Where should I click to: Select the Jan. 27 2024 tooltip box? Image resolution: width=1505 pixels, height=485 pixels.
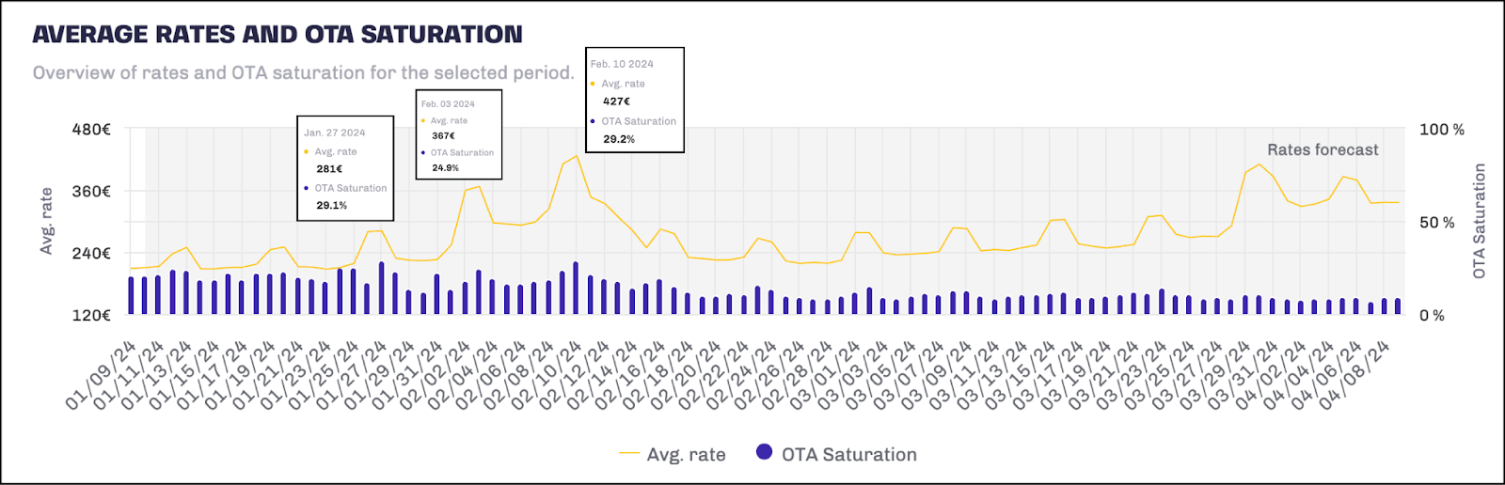point(345,168)
